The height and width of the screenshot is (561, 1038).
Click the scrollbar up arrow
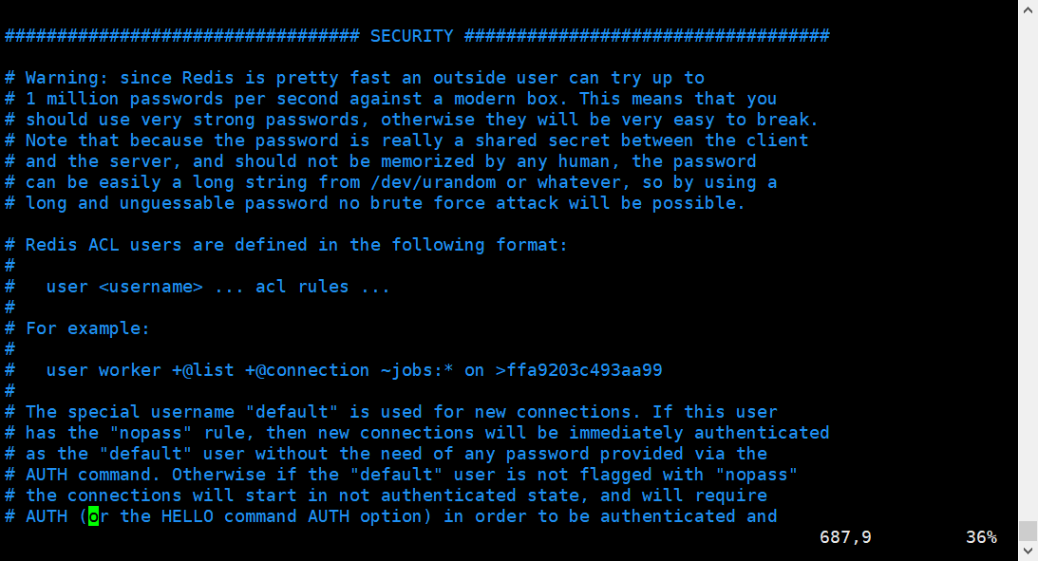1028,9
